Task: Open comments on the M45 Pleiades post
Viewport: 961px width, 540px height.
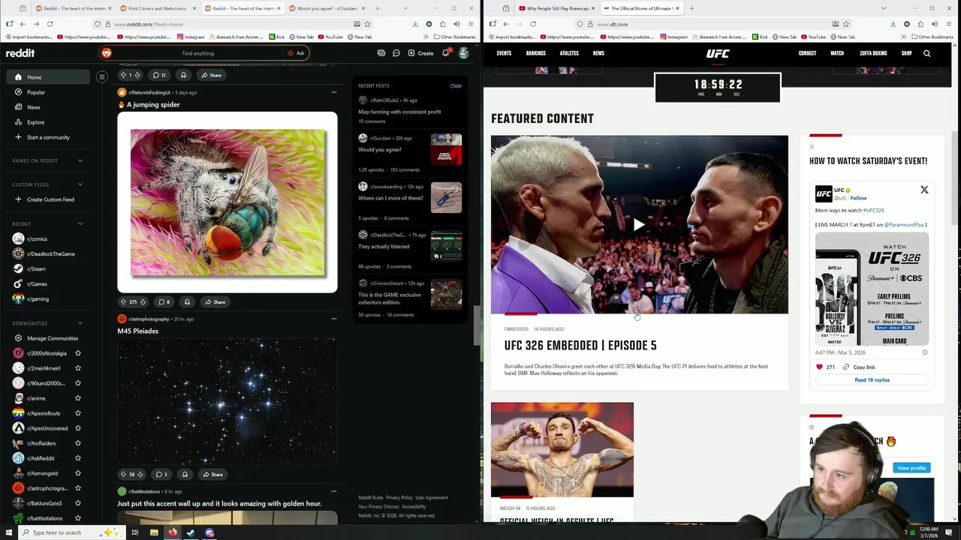Action: click(x=161, y=475)
